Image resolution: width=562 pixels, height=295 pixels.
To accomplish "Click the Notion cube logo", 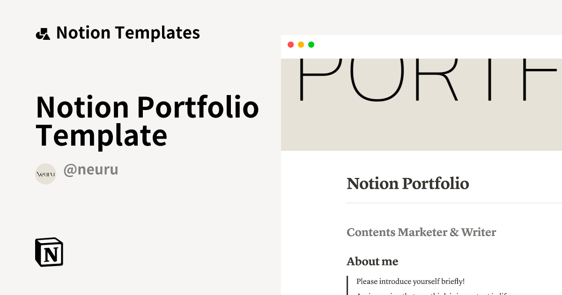I will pos(49,252).
